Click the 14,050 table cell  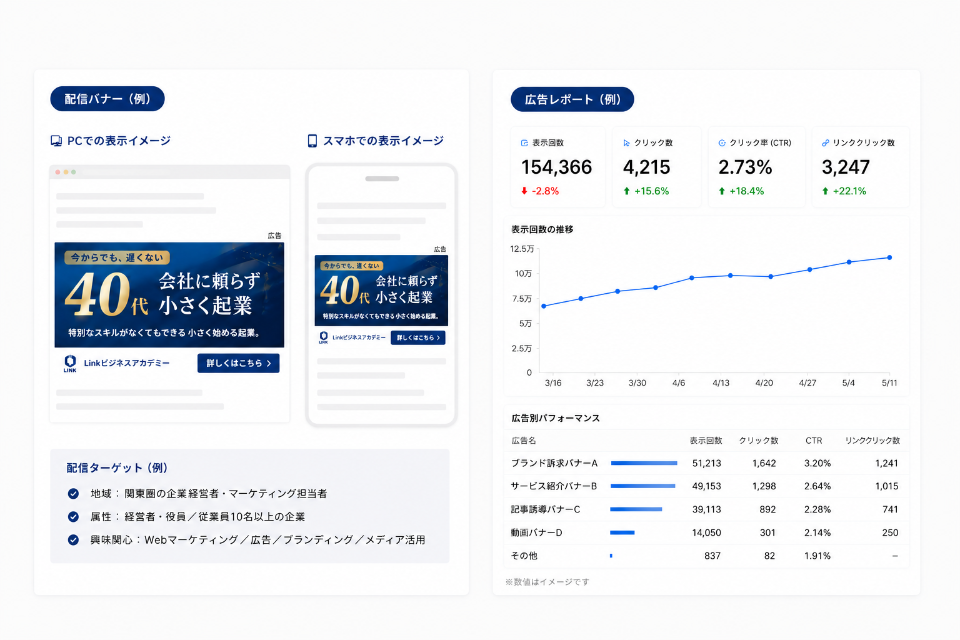[706, 532]
